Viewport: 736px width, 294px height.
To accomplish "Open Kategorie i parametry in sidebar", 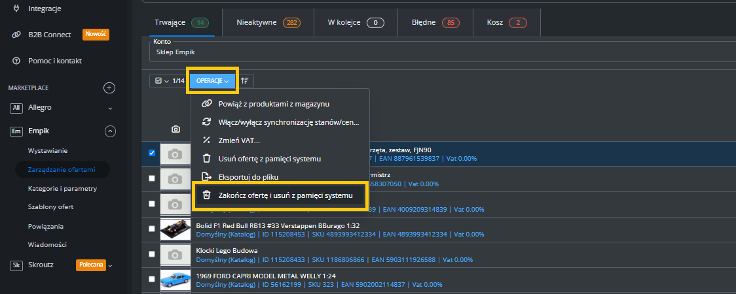I will pos(62,189).
